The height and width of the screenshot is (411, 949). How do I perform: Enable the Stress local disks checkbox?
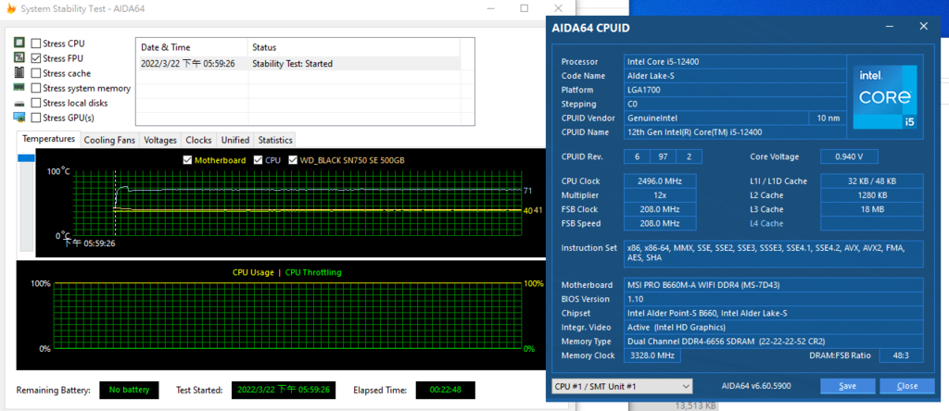(36, 103)
